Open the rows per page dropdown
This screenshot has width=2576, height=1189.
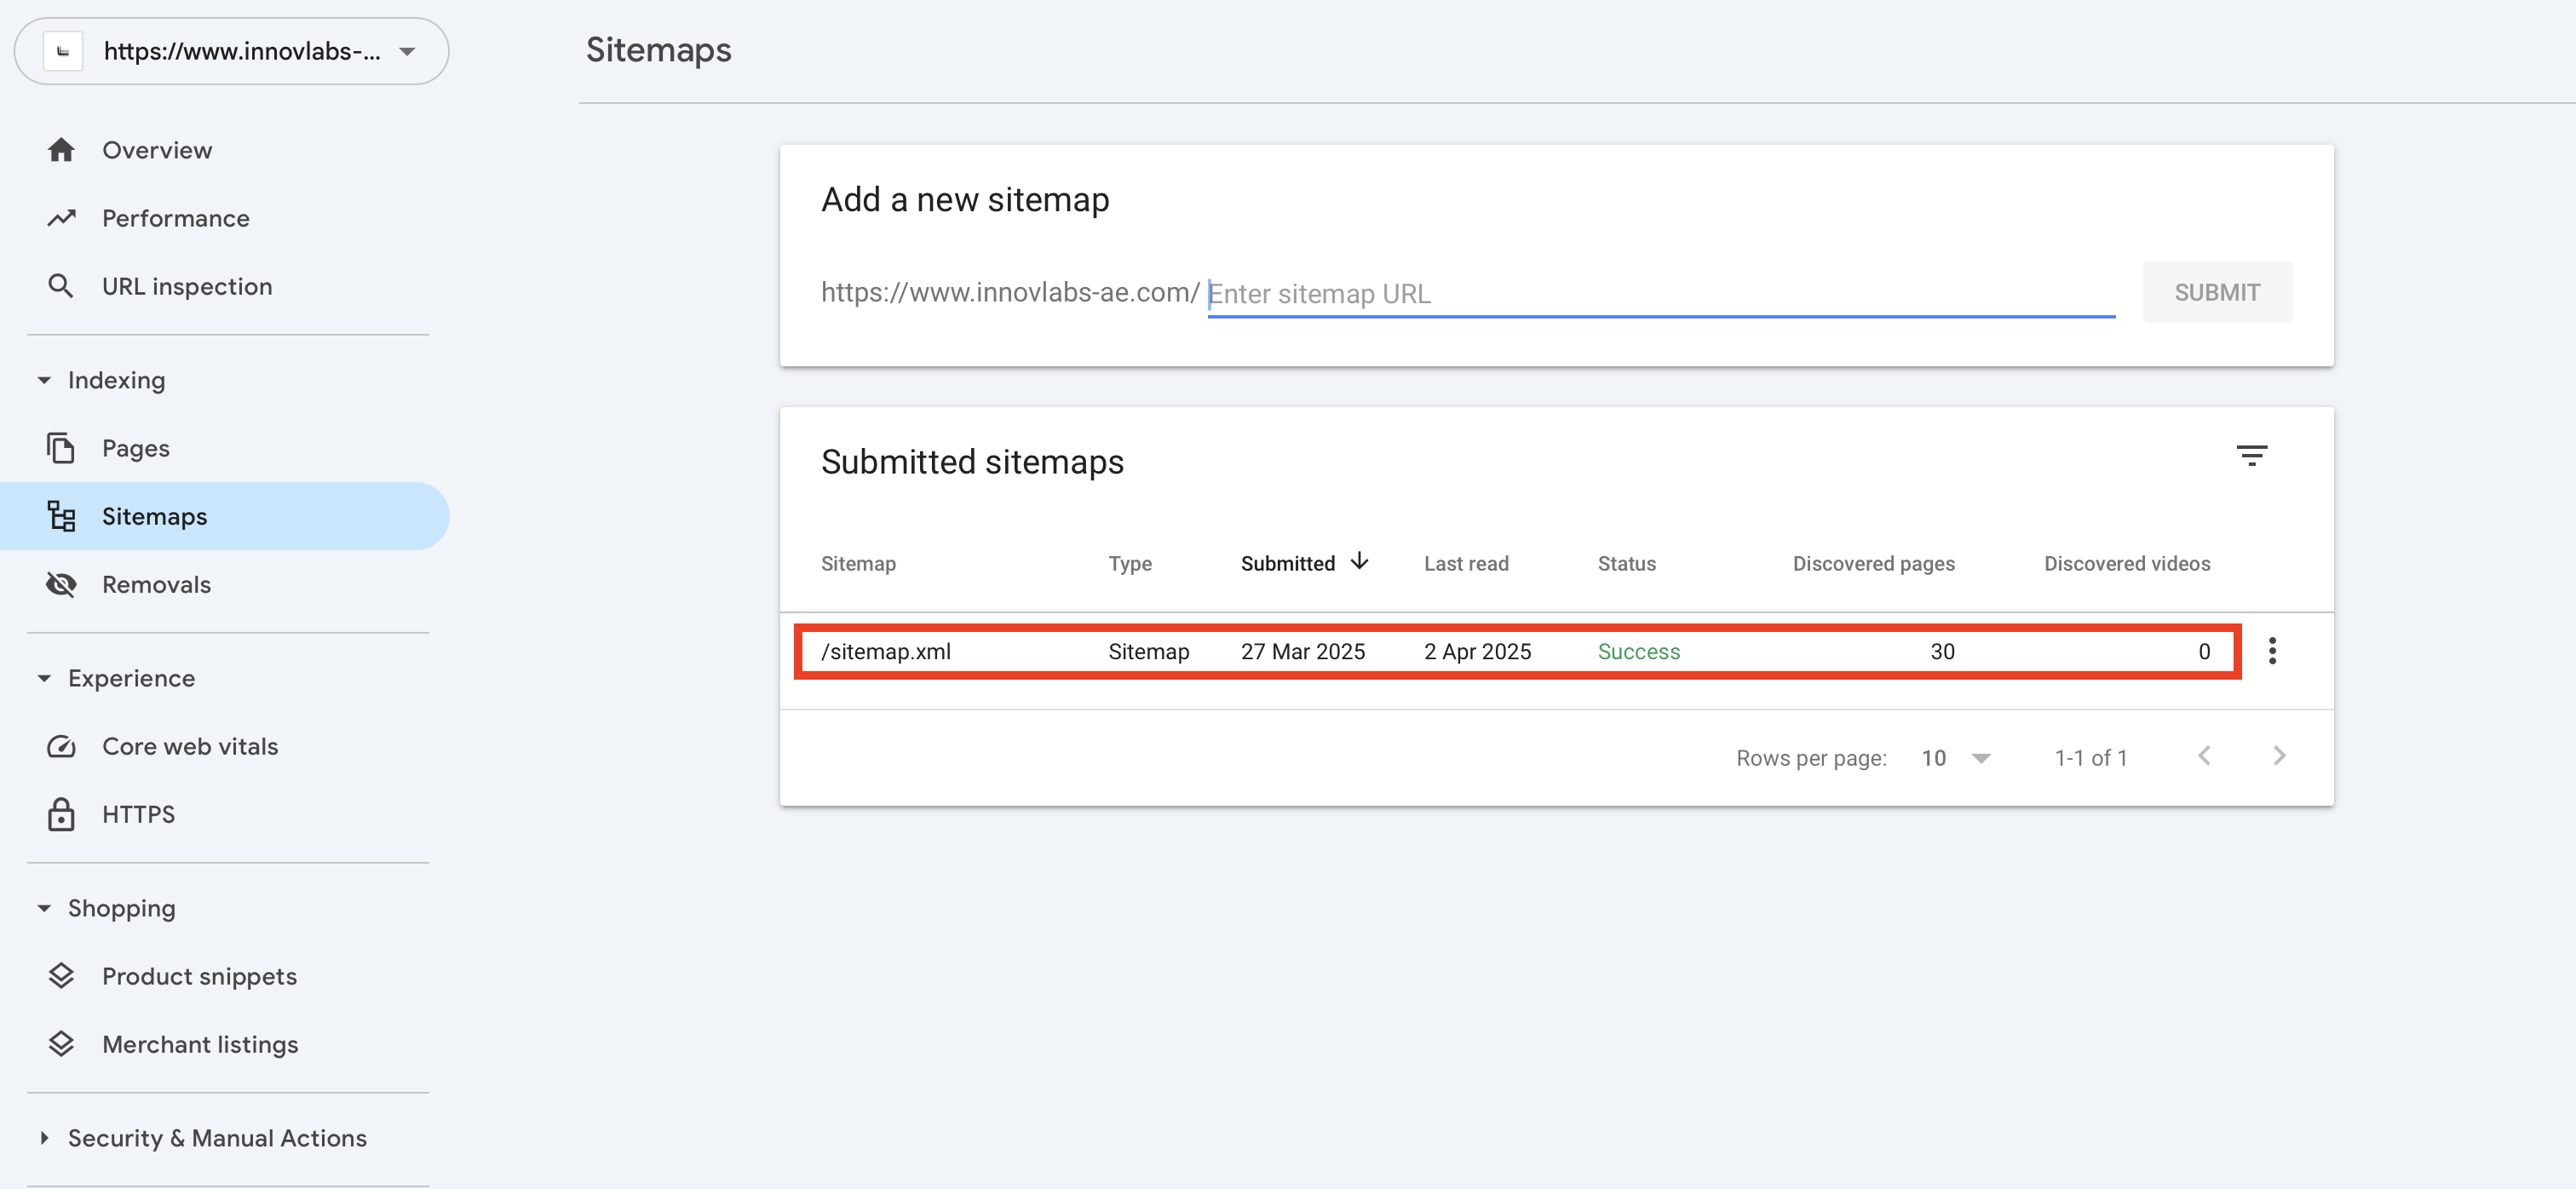click(x=1956, y=758)
